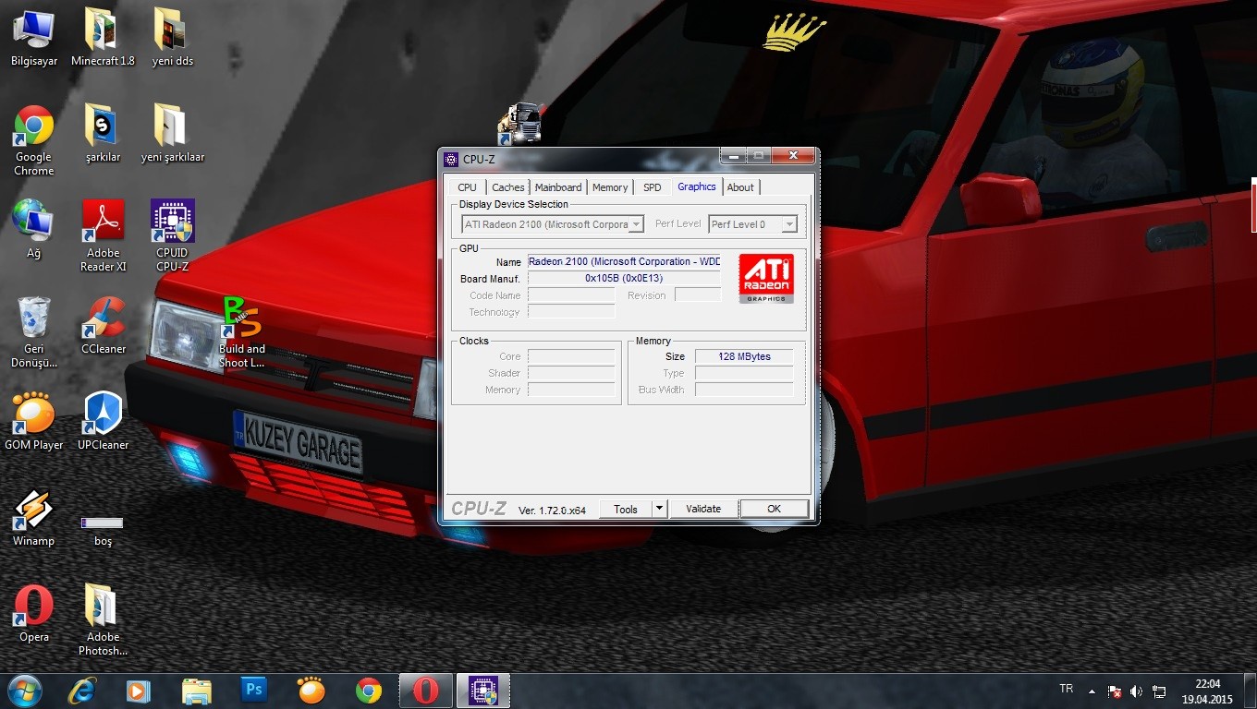Launch the CPUID CPU-Z desktop shortcut
This screenshot has height=709, width=1257.
172,236
